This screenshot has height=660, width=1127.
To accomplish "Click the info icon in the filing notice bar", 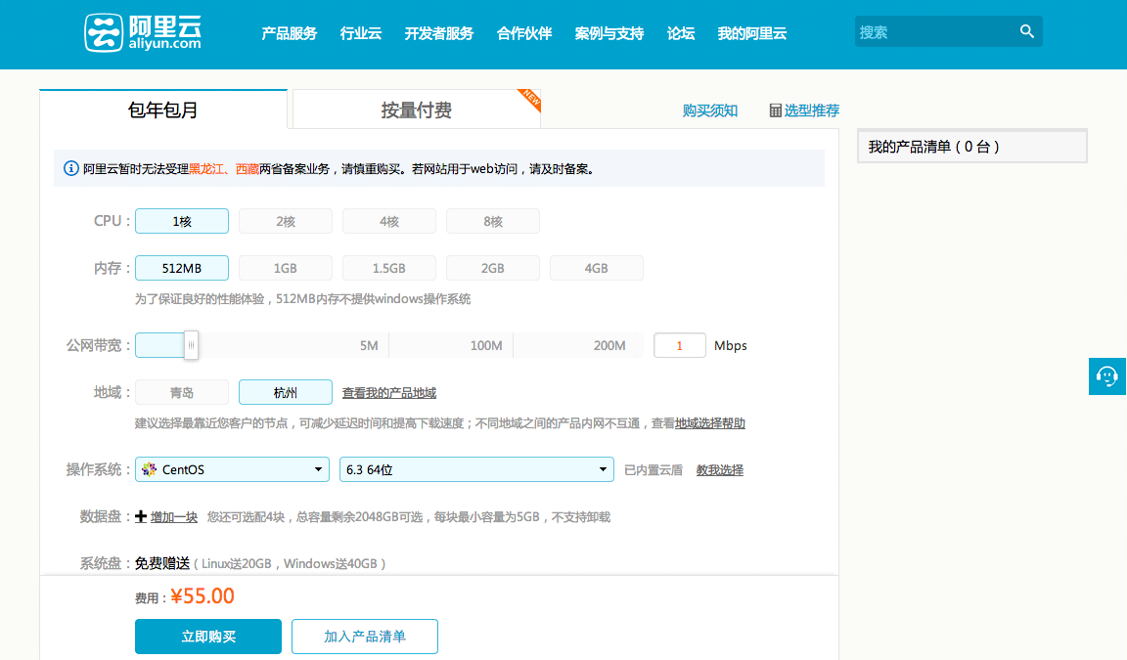I will coord(70,167).
